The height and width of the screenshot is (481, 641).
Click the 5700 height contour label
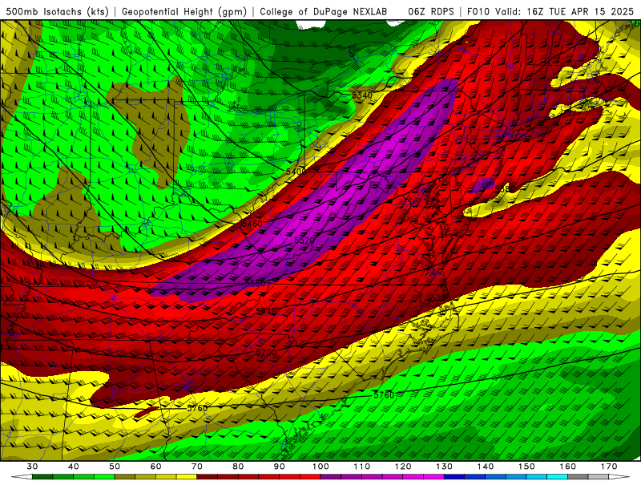click(x=266, y=352)
